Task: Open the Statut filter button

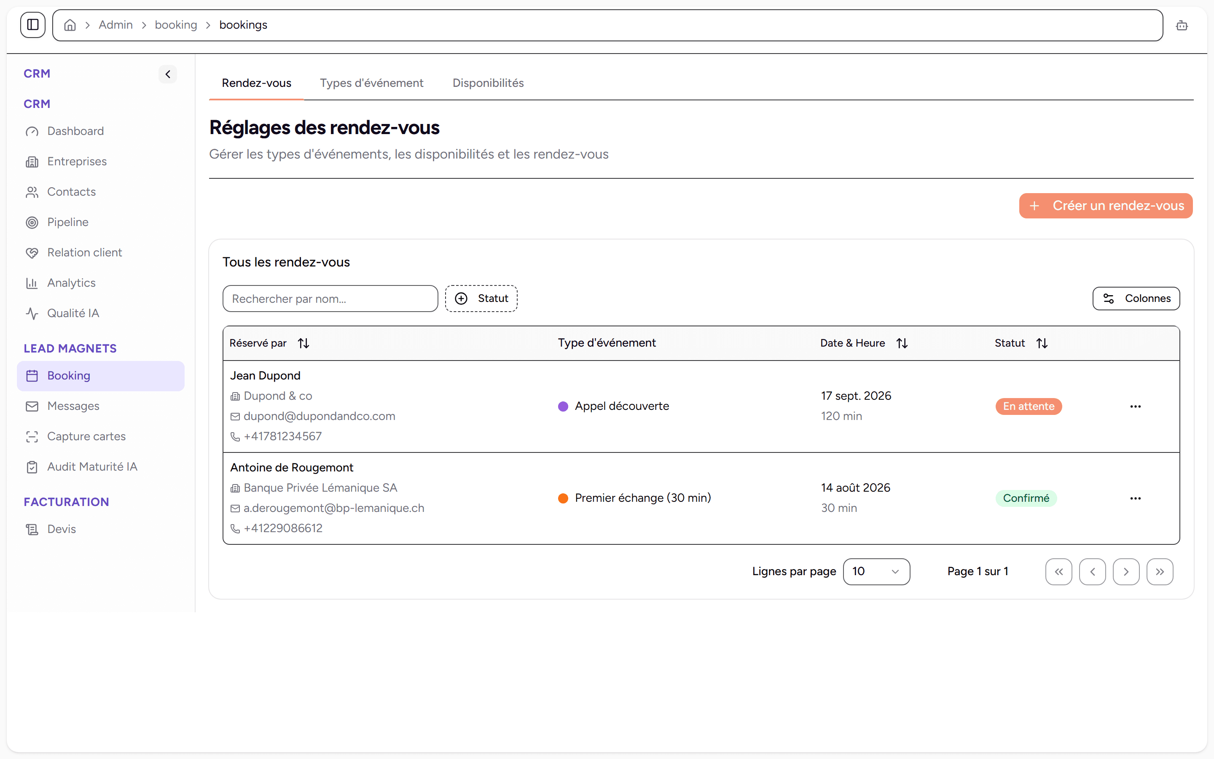Action: [481, 299]
